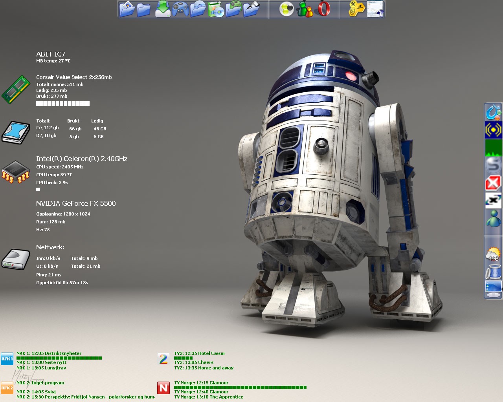Click the network drive icon beside Nettverk
Screen dimensions: 503x402
coord(16,259)
